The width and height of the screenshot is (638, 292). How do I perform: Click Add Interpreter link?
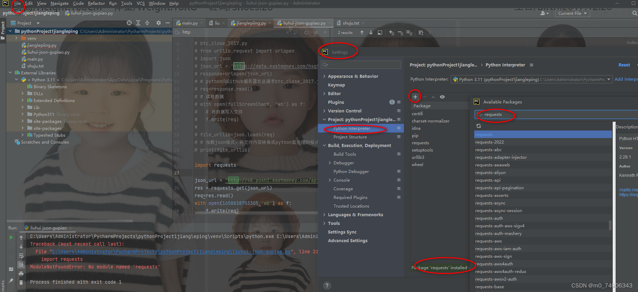point(626,79)
